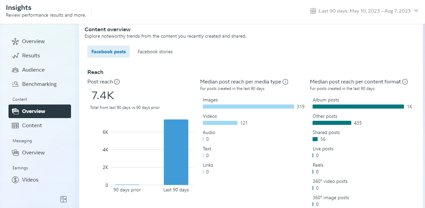Show info for Median reach per content format

[405, 82]
